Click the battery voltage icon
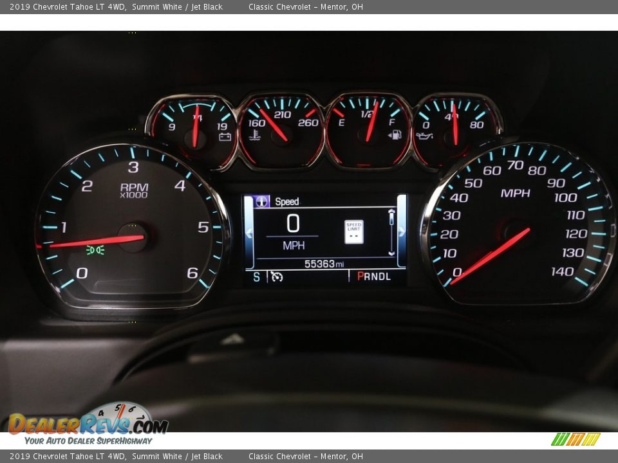 (x=225, y=136)
